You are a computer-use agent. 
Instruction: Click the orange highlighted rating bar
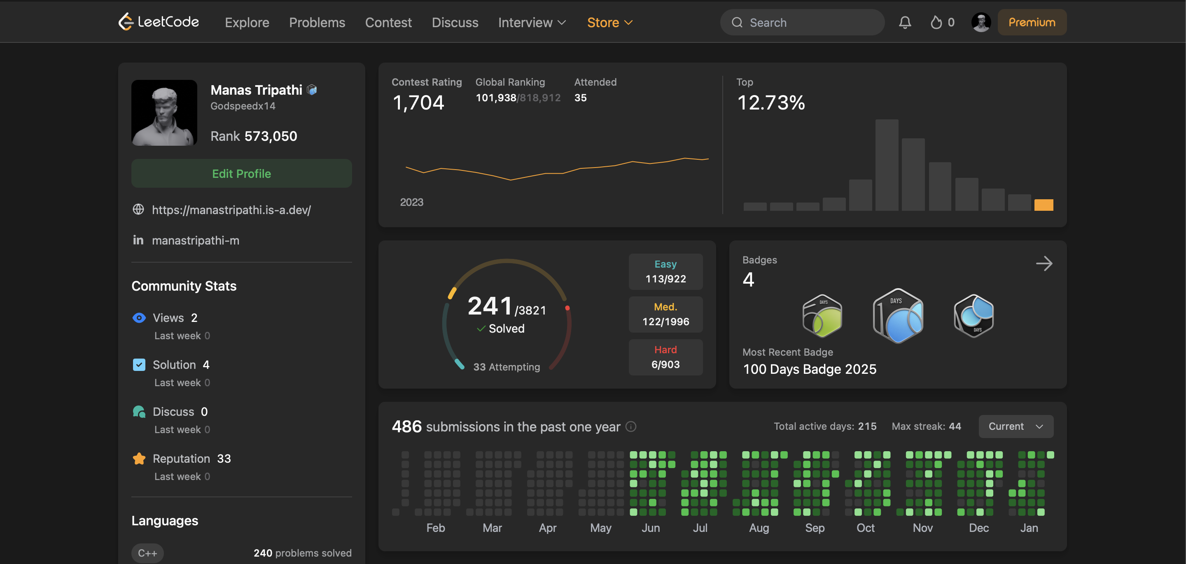tap(1043, 205)
